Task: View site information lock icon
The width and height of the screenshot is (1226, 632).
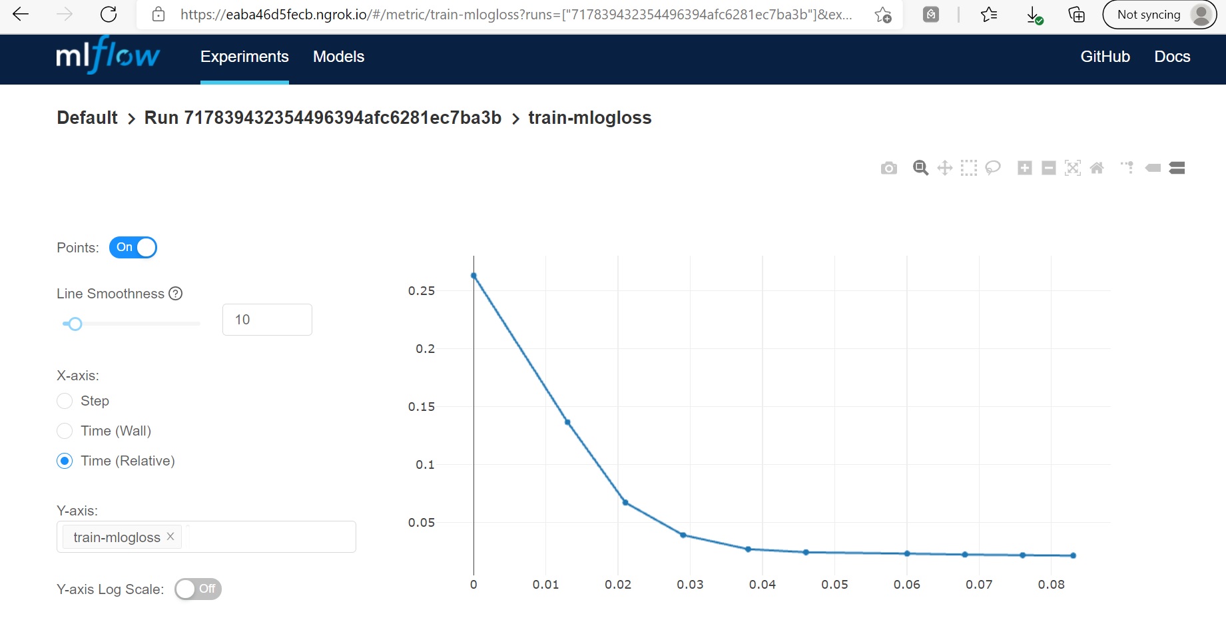Action: click(158, 14)
